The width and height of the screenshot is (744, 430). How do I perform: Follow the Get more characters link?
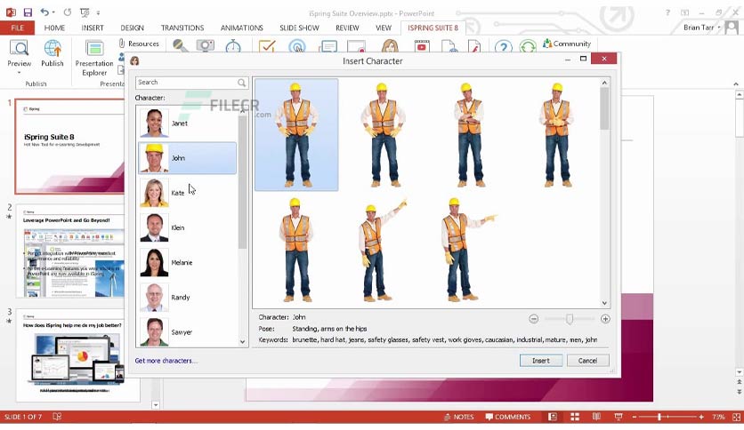tap(166, 361)
